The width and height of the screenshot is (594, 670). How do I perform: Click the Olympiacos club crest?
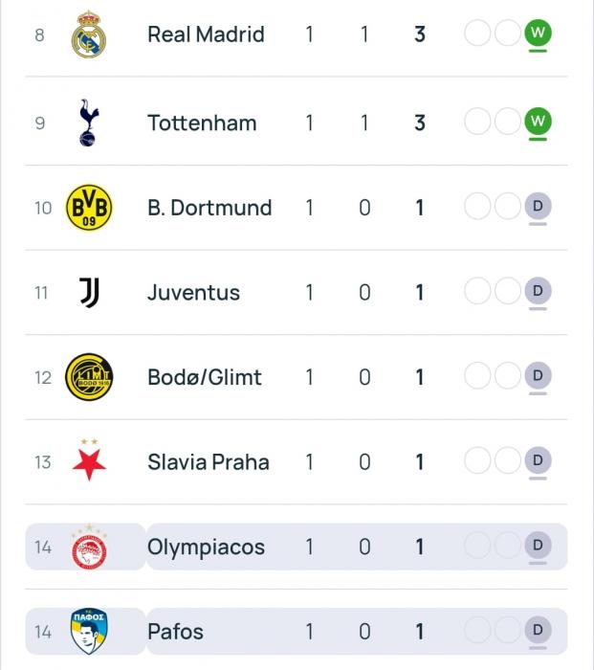[89, 547]
